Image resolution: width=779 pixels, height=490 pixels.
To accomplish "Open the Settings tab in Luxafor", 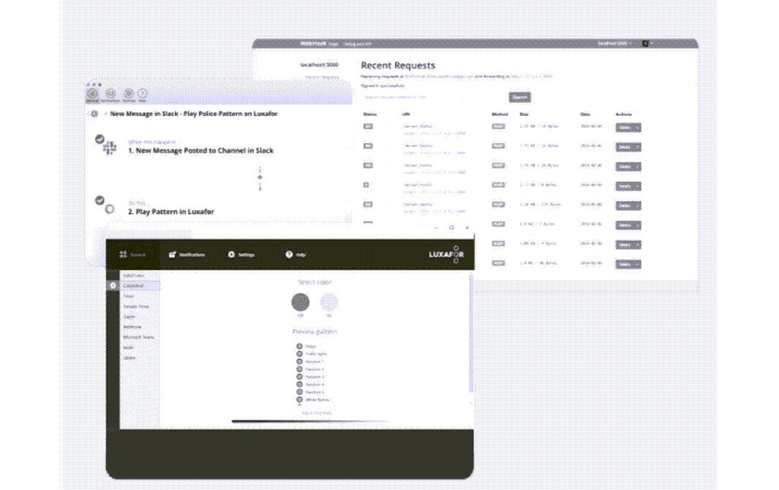I will tap(242, 254).
